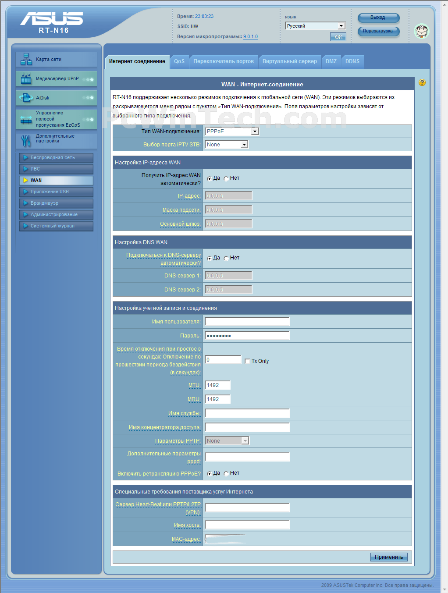This screenshot has width=448, height=593.
Task: Click arrow icon next to Беспроводная сеть
Action: 26,157
